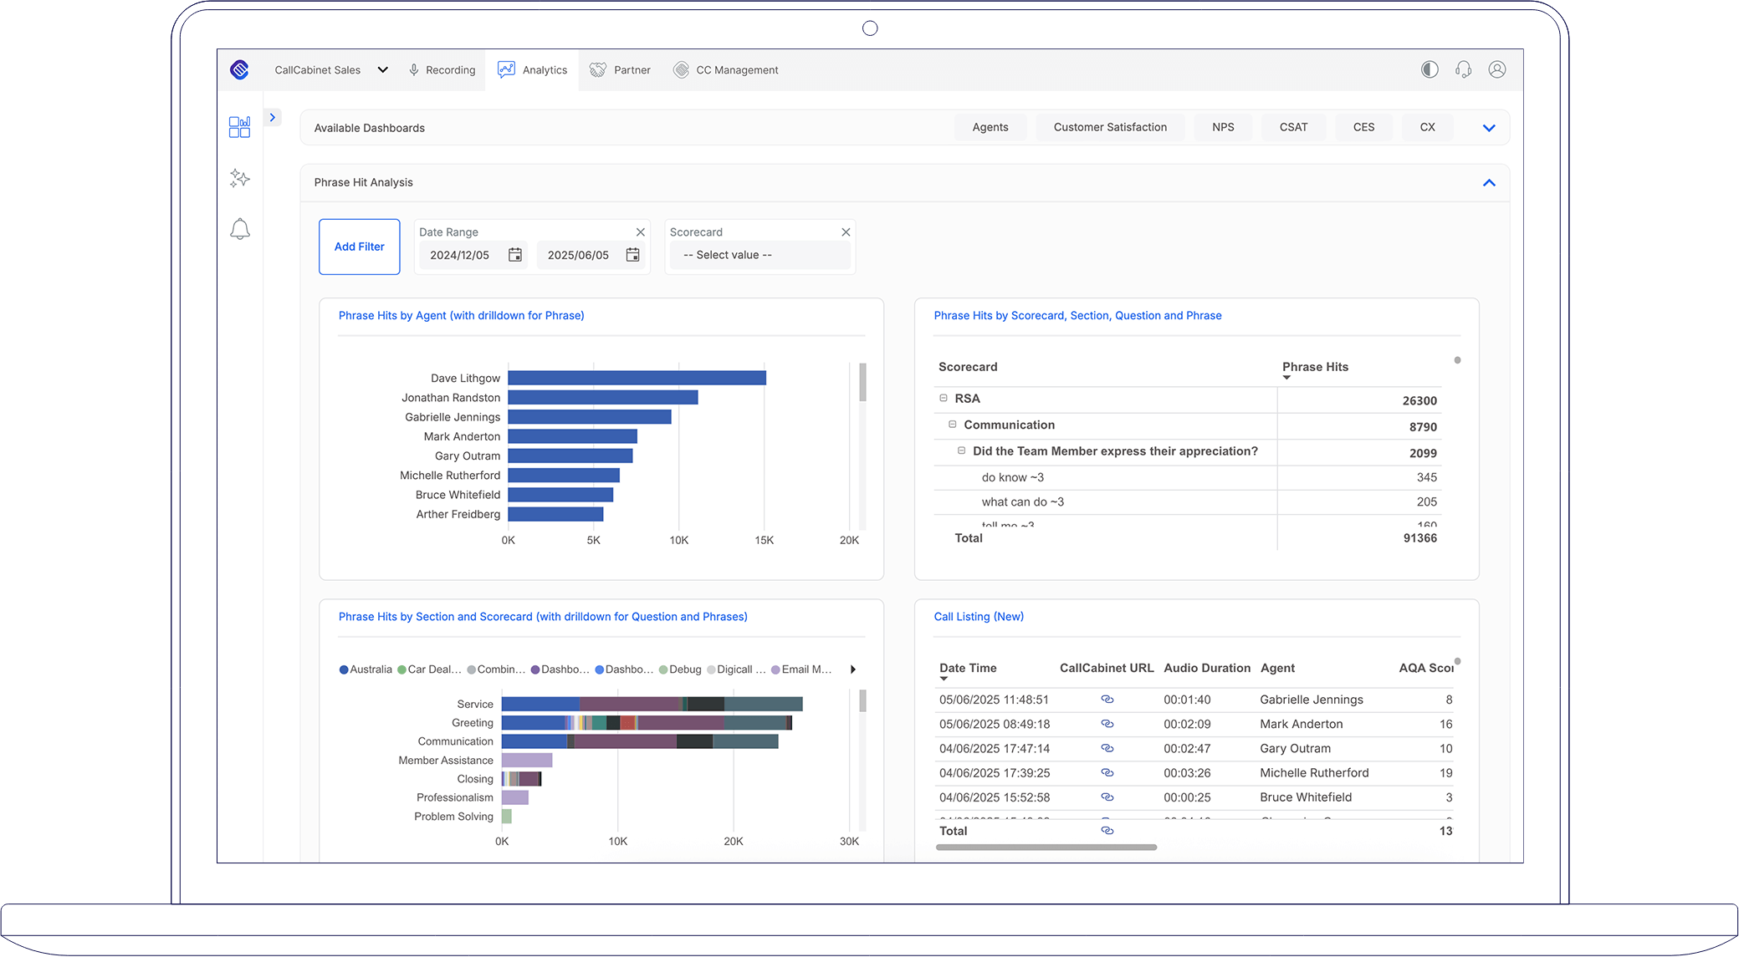Image resolution: width=1739 pixels, height=957 pixels.
Task: Click the headset support icon
Action: tap(1463, 69)
